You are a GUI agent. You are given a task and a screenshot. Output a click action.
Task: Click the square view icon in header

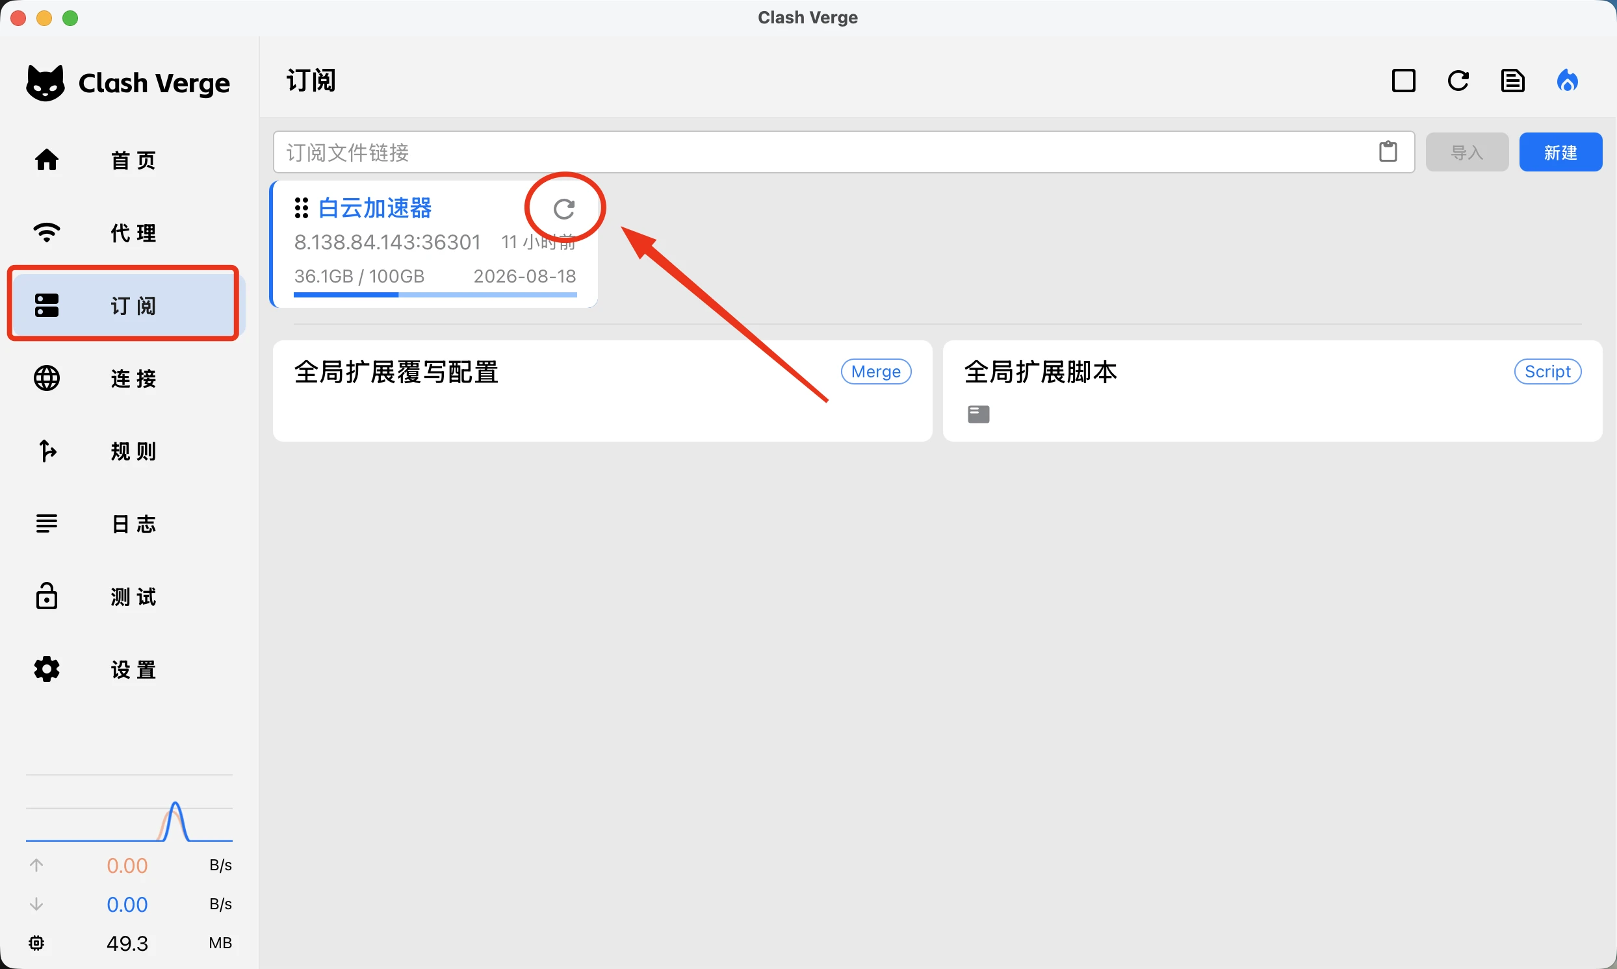click(x=1403, y=81)
